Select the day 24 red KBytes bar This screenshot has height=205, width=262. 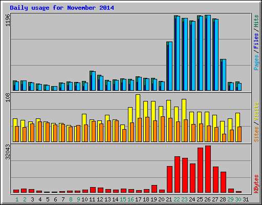(x=193, y=178)
